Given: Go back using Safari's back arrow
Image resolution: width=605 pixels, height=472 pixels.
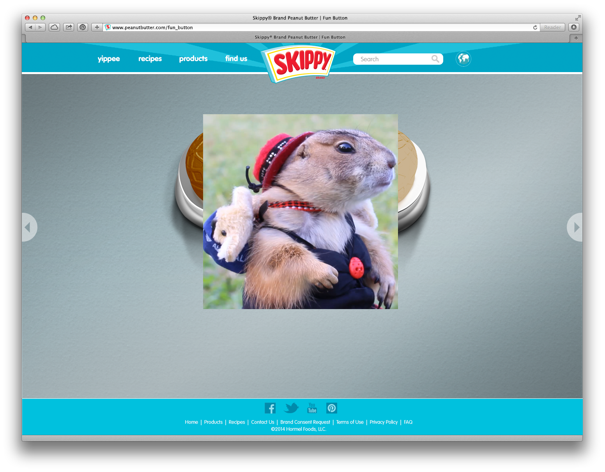Looking at the screenshot, I should pos(30,27).
